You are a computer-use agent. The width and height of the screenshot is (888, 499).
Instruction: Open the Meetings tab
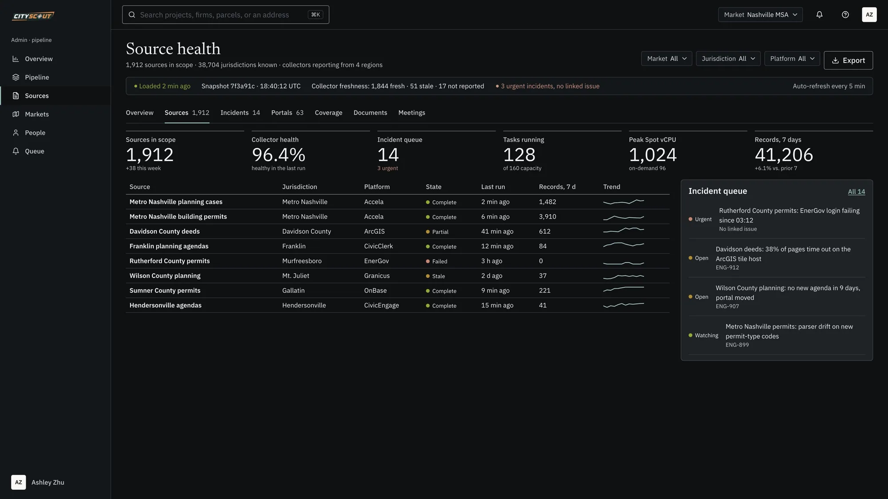point(412,113)
